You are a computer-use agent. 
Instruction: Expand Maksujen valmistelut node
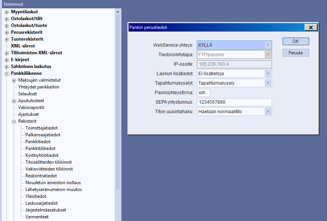[x=14, y=80]
